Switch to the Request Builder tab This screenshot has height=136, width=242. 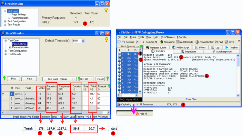pos(156,47)
